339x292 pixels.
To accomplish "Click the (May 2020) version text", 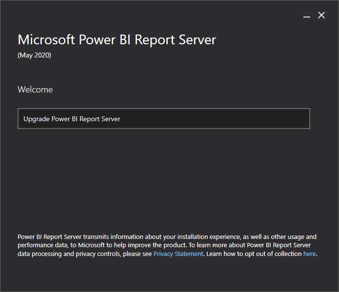I will coord(34,55).
